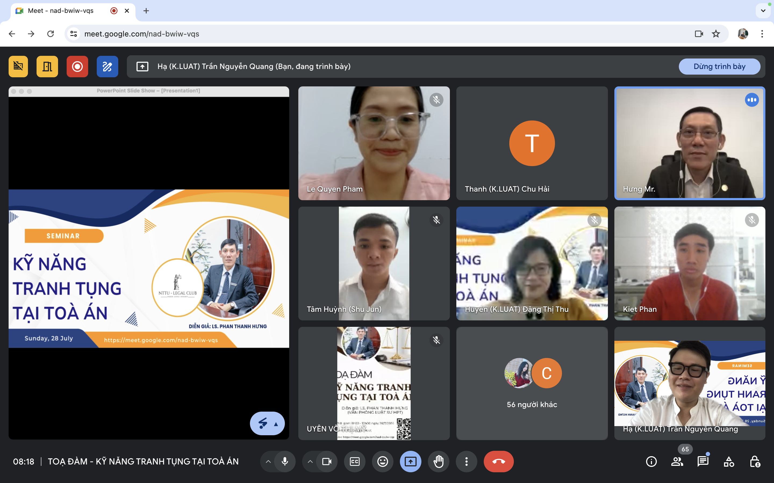Click the Dừng trình bày button

719,67
